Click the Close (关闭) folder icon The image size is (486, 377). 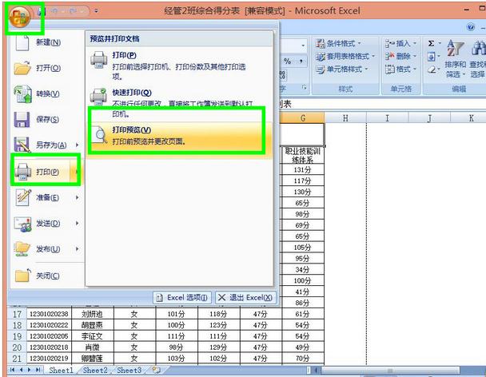[x=23, y=276]
